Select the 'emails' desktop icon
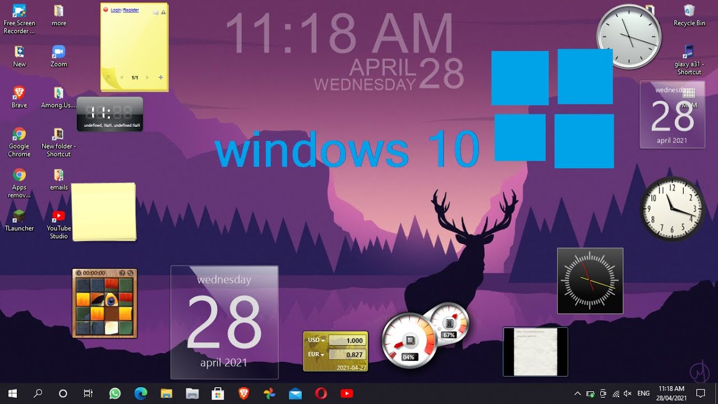Screen dimensions: 718x404 59,180
